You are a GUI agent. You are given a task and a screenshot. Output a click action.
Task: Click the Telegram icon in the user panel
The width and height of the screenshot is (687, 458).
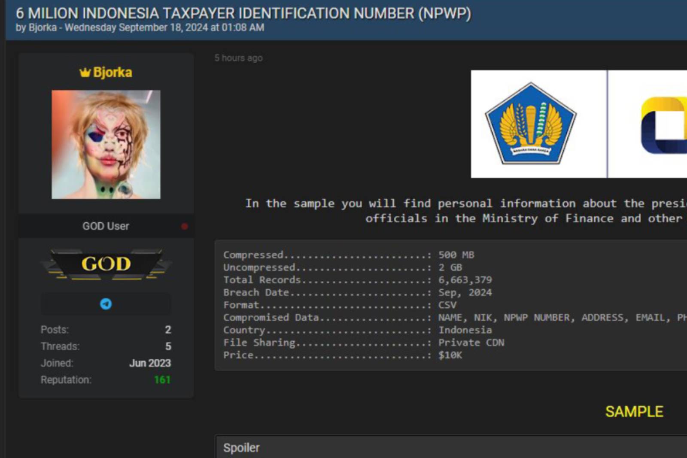coord(106,304)
